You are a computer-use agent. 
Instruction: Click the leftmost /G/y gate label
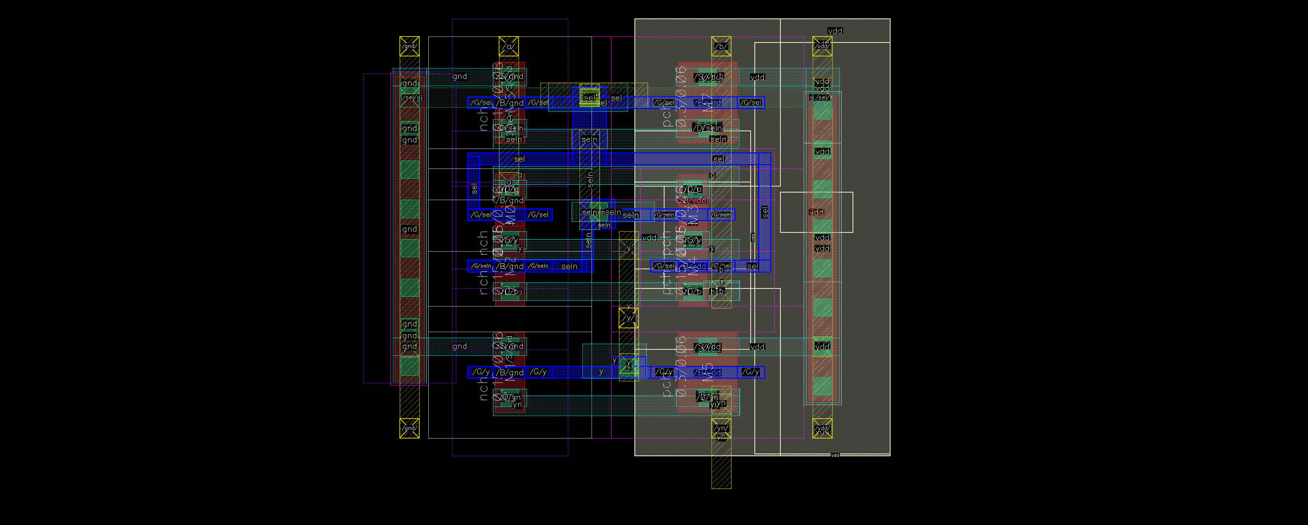click(x=481, y=372)
